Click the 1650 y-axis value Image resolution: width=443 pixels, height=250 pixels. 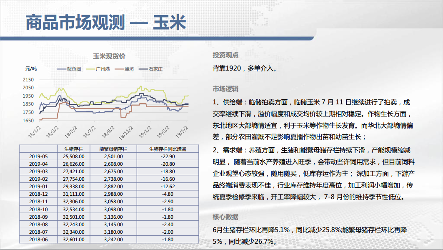[x=28, y=121]
